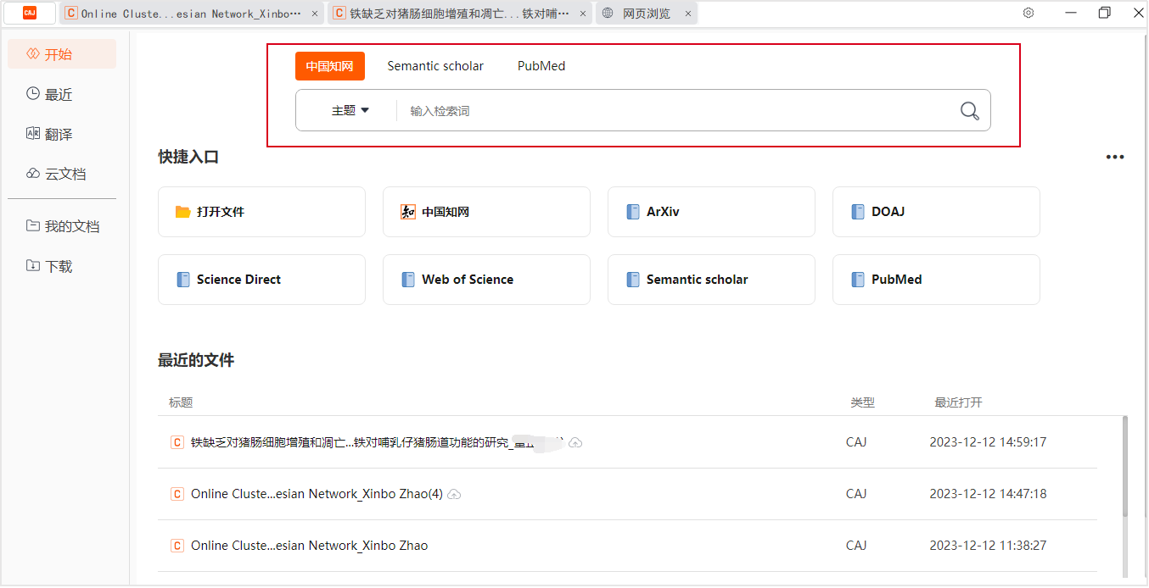Open the Semantic scholar shortcut card

(x=711, y=280)
